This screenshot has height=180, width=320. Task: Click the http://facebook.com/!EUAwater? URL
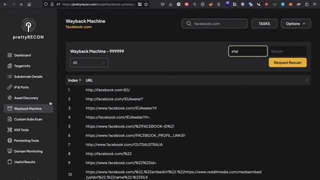(114, 99)
